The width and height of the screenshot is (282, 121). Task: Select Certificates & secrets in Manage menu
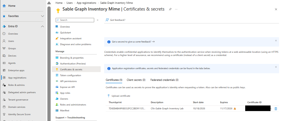(76, 69)
